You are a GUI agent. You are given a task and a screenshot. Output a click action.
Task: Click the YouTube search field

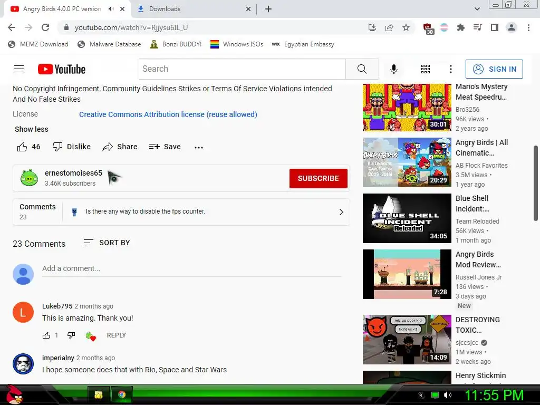coord(242,69)
